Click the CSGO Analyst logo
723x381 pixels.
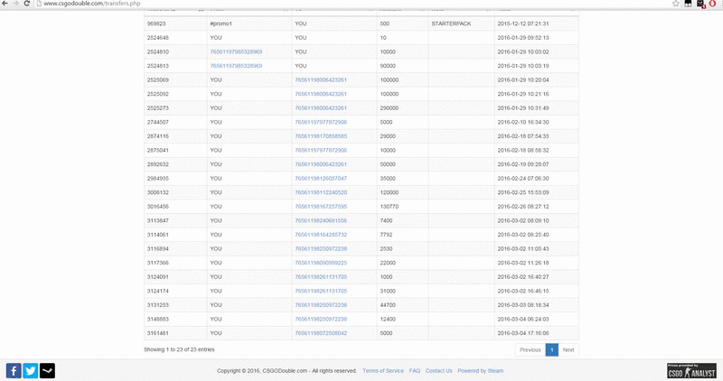[x=691, y=370]
